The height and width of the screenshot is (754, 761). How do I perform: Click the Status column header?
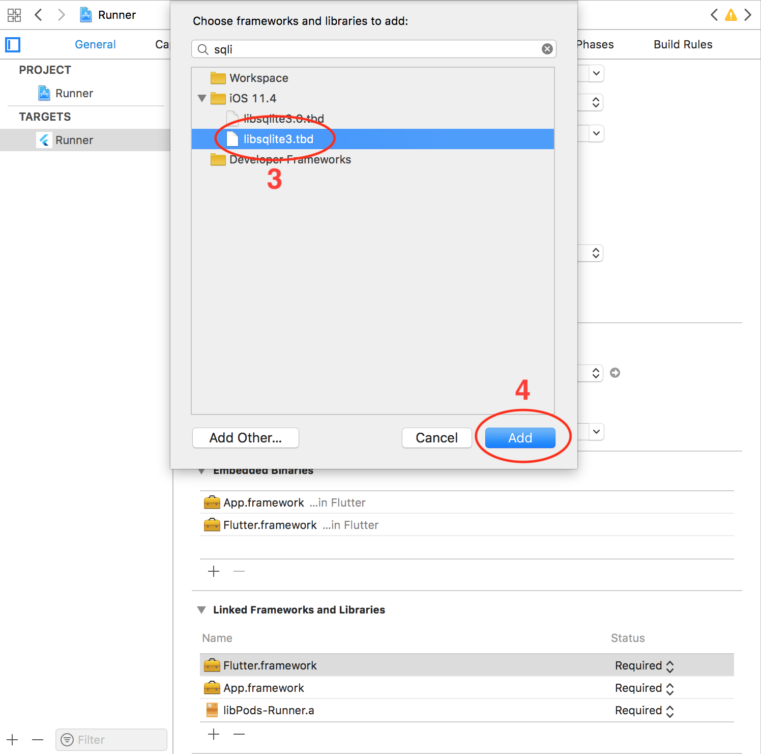628,638
